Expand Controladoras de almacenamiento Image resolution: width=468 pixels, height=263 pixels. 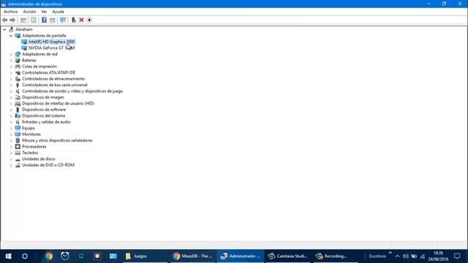click(x=11, y=79)
